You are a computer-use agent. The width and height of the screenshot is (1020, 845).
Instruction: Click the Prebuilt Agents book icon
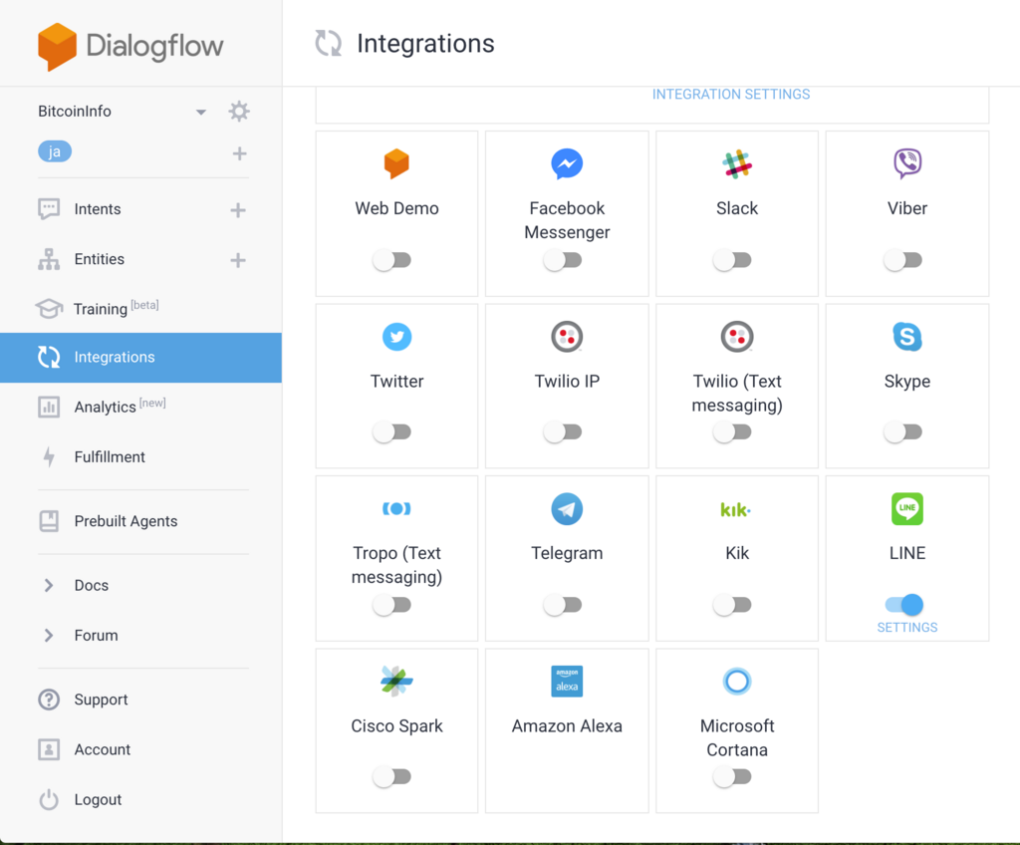(49, 521)
